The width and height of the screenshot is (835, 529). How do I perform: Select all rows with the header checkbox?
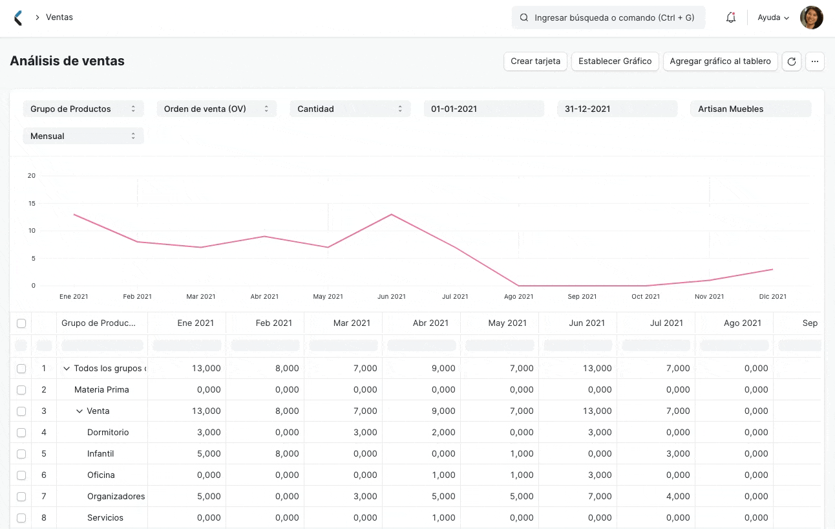pyautogui.click(x=21, y=323)
